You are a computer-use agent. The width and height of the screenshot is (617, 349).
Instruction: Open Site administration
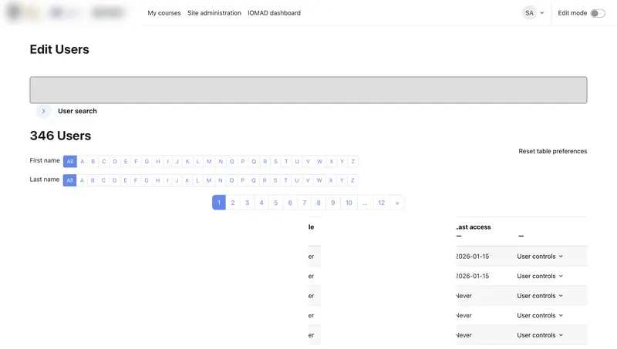[214, 13]
